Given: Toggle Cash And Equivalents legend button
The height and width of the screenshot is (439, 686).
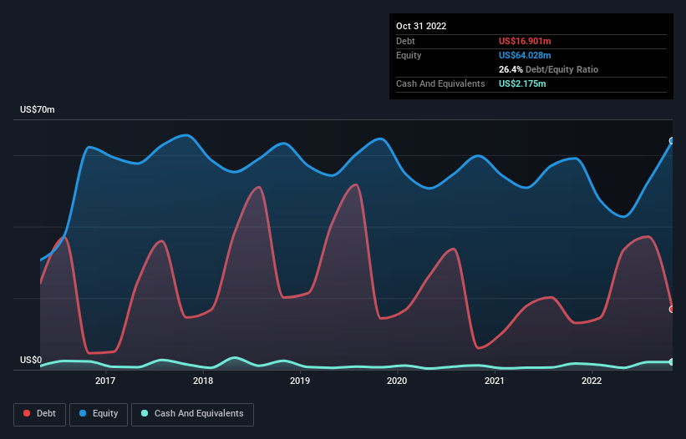Looking at the screenshot, I should 192,414.
